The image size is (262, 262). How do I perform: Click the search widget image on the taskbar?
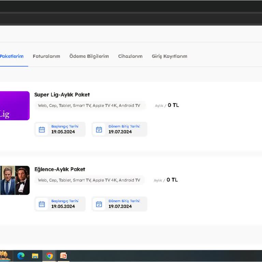point(5,256)
